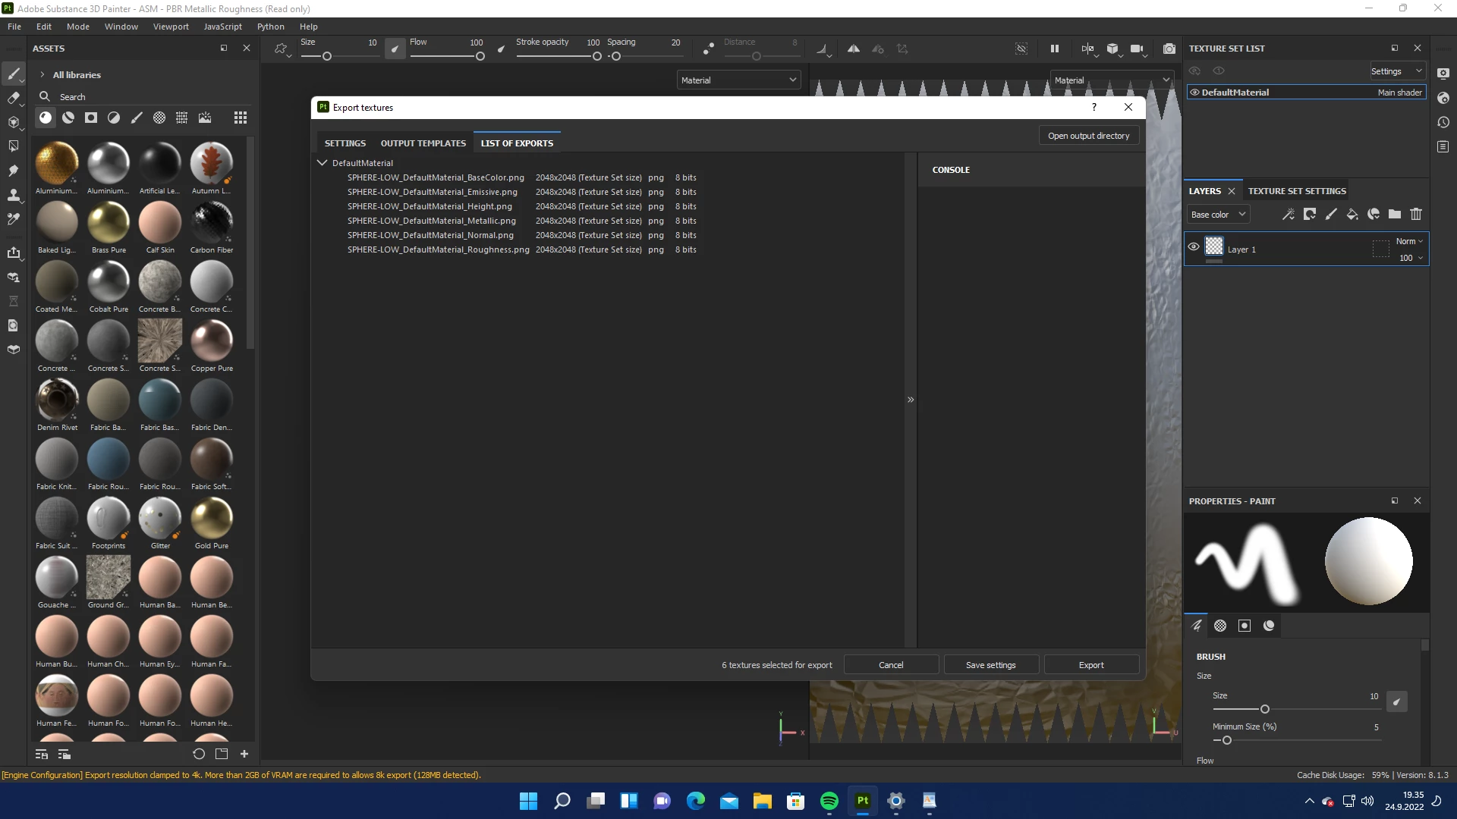The height and width of the screenshot is (819, 1457).
Task: Switch asset view to grid layout icon
Action: point(241,118)
